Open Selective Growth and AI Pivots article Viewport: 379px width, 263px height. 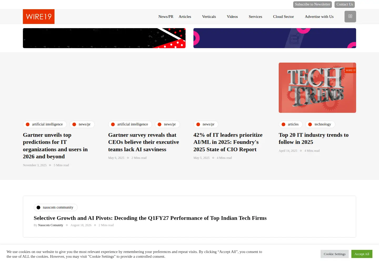pyautogui.click(x=150, y=218)
